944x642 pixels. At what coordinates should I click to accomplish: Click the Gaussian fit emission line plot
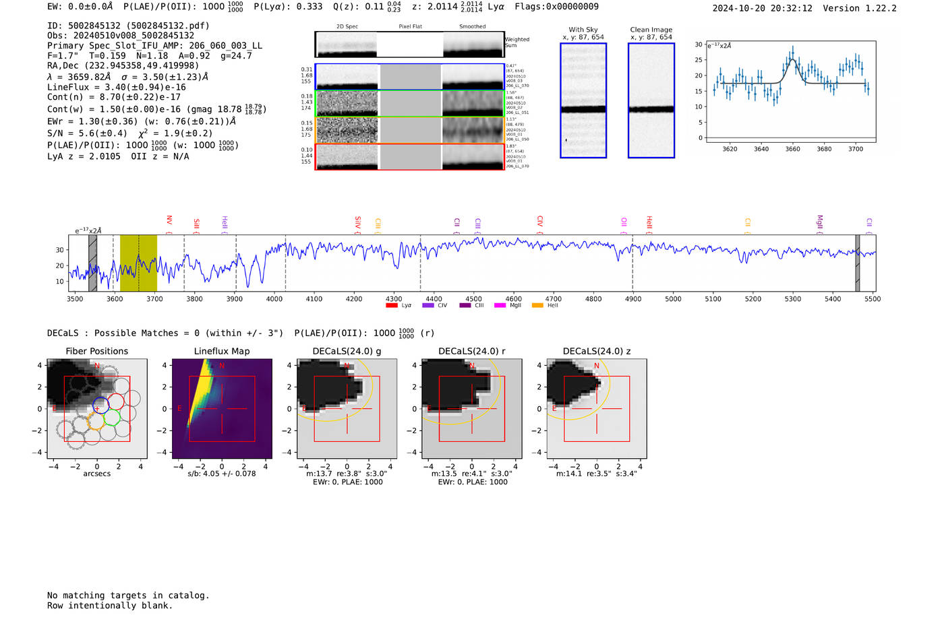[x=790, y=92]
